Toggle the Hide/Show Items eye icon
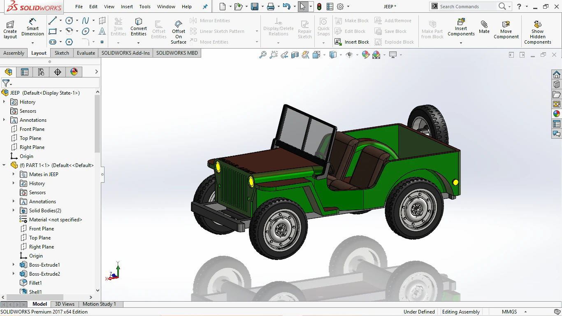 349,55
